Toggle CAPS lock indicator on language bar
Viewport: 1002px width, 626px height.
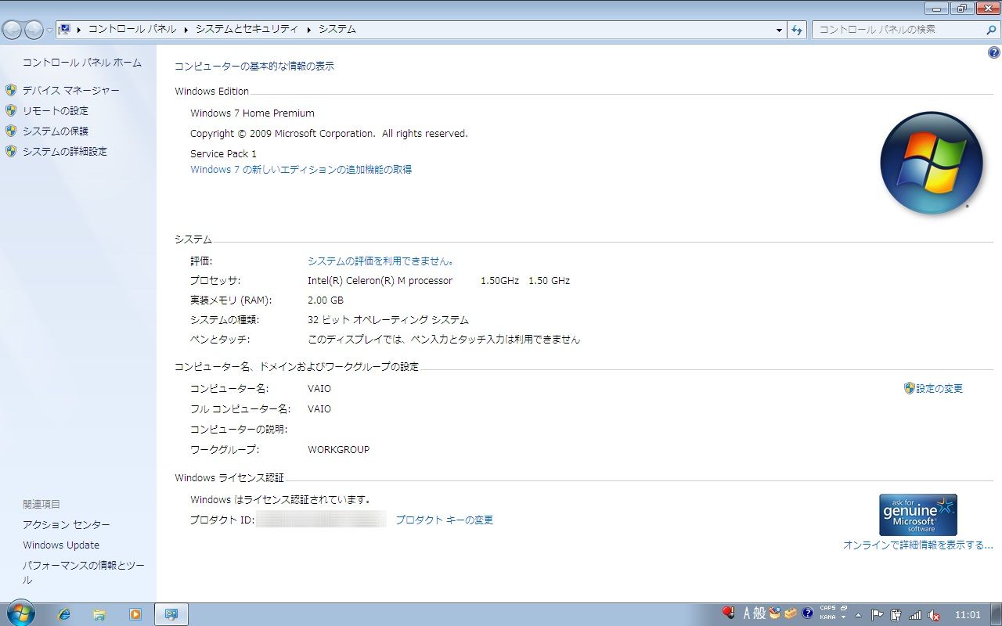(827, 608)
